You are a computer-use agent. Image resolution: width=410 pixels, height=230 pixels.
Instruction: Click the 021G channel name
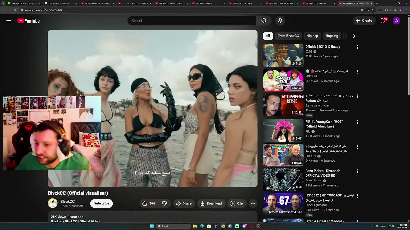point(309,52)
